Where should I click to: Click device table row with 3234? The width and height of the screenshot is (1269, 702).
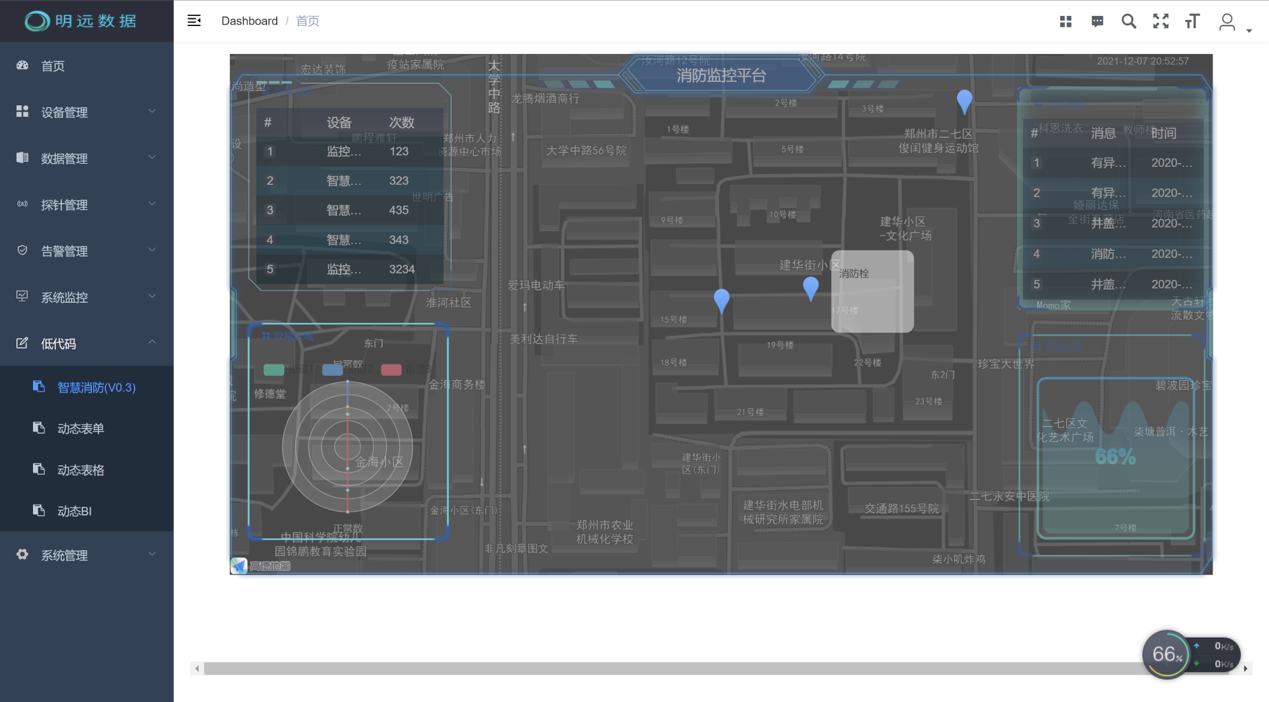pos(350,269)
